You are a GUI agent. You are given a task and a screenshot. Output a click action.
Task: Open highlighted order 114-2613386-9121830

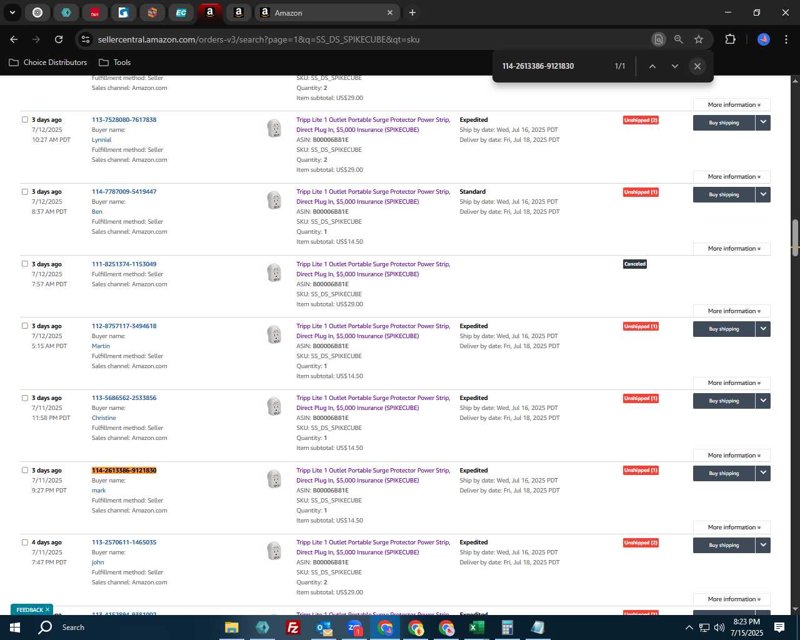124,470
